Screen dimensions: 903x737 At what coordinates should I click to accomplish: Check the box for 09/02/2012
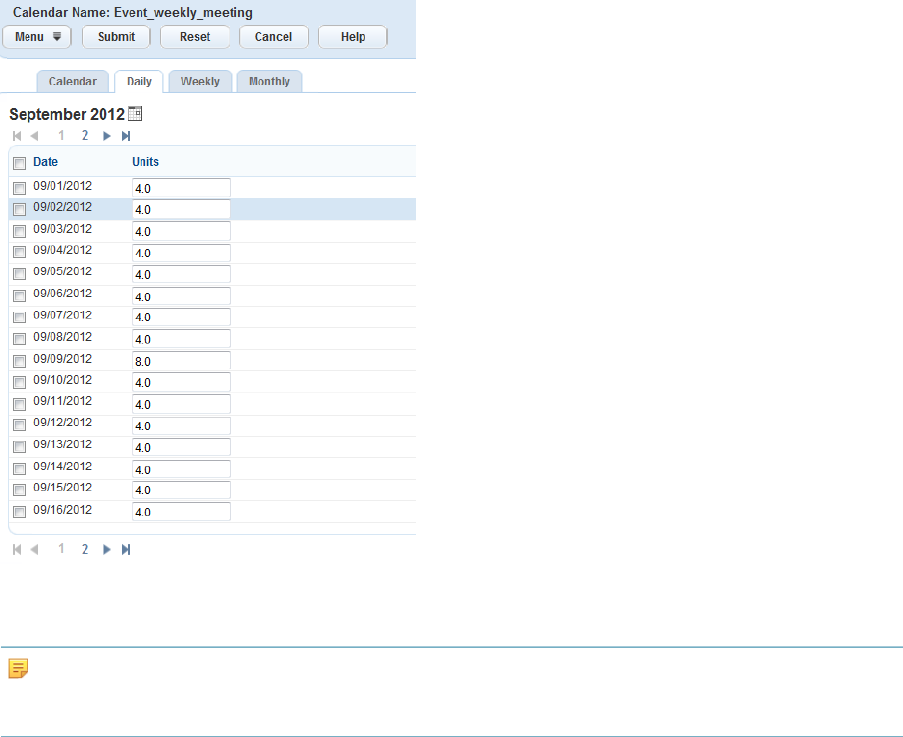(x=19, y=209)
